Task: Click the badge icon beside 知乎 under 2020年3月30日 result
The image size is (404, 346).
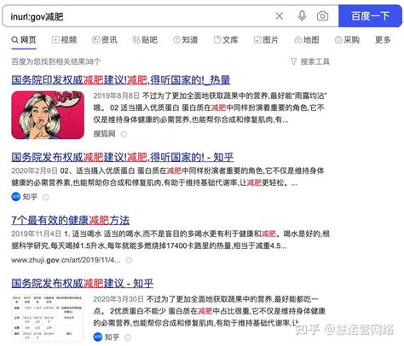Action: pyautogui.click(x=128, y=337)
